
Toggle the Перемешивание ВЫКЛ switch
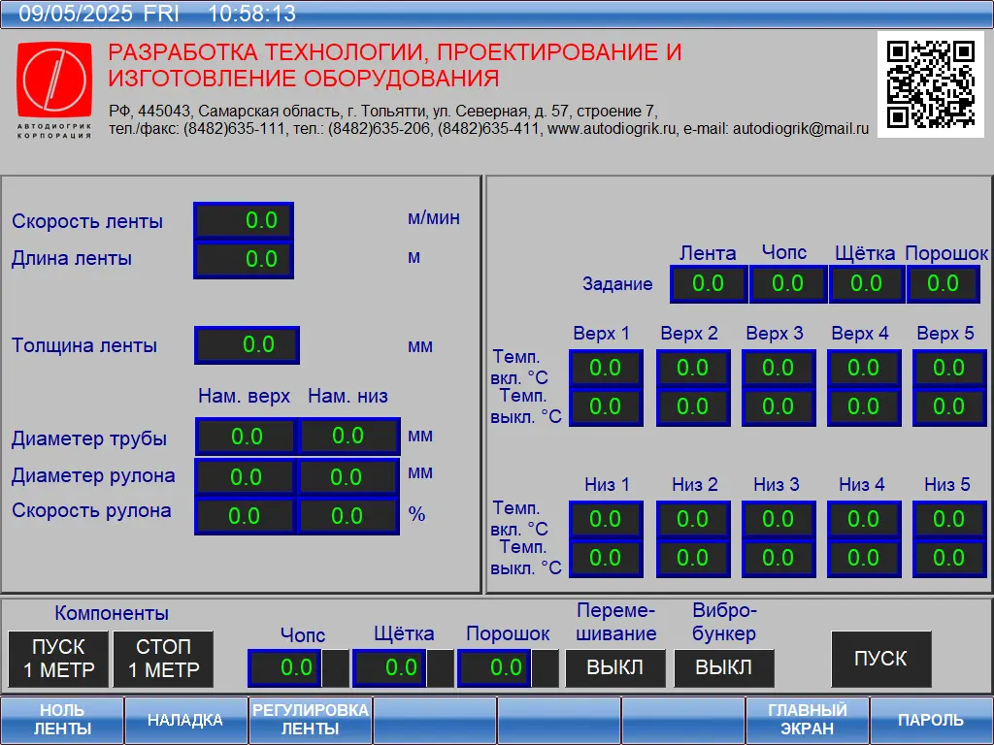[615, 667]
